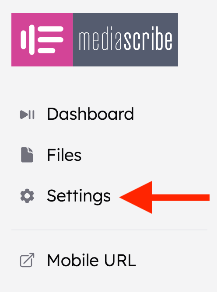The width and height of the screenshot is (217, 292).
Task: Open the Dashboard menu item
Action: (91, 114)
